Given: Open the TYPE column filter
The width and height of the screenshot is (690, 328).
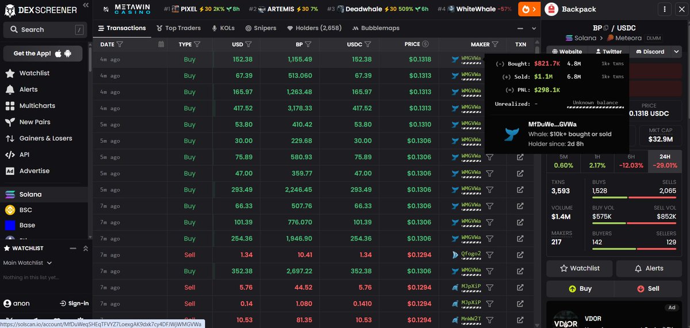Looking at the screenshot, I should click(x=197, y=44).
